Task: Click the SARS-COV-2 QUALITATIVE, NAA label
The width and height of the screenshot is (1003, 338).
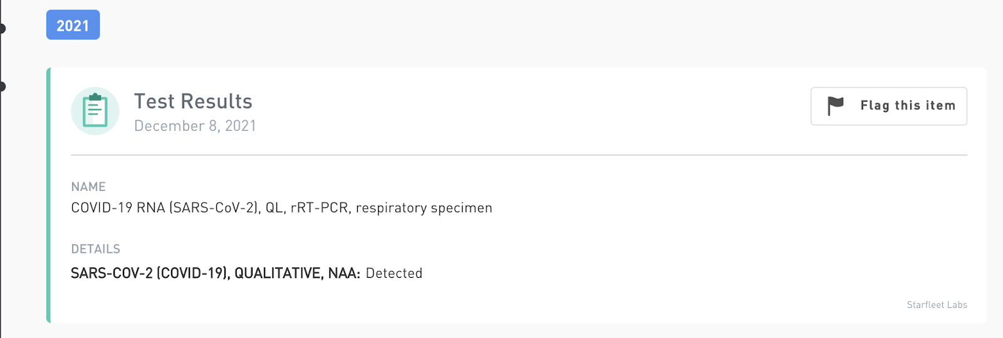Action: point(215,274)
